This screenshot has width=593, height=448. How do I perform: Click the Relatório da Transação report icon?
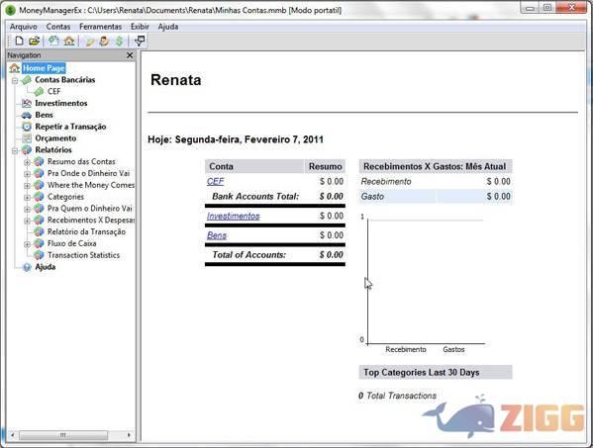point(39,232)
